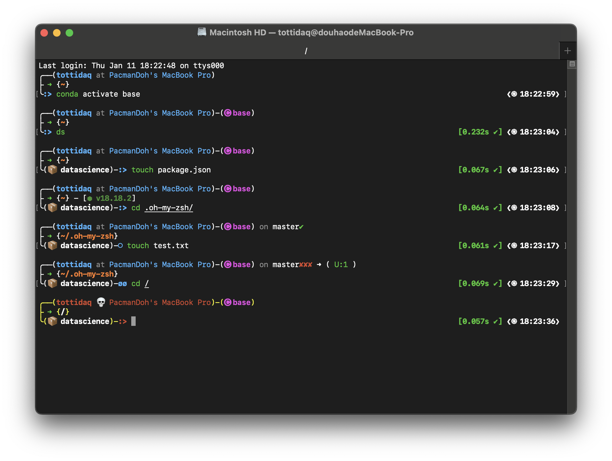Click the package icon beside touch package.json
Viewport: 612px width, 461px height.
pos(52,170)
